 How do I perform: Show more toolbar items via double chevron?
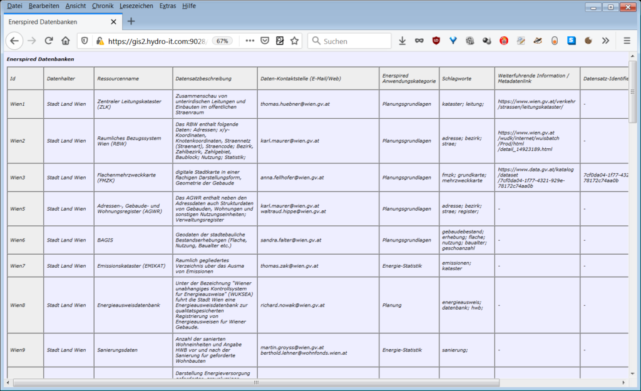coord(605,41)
